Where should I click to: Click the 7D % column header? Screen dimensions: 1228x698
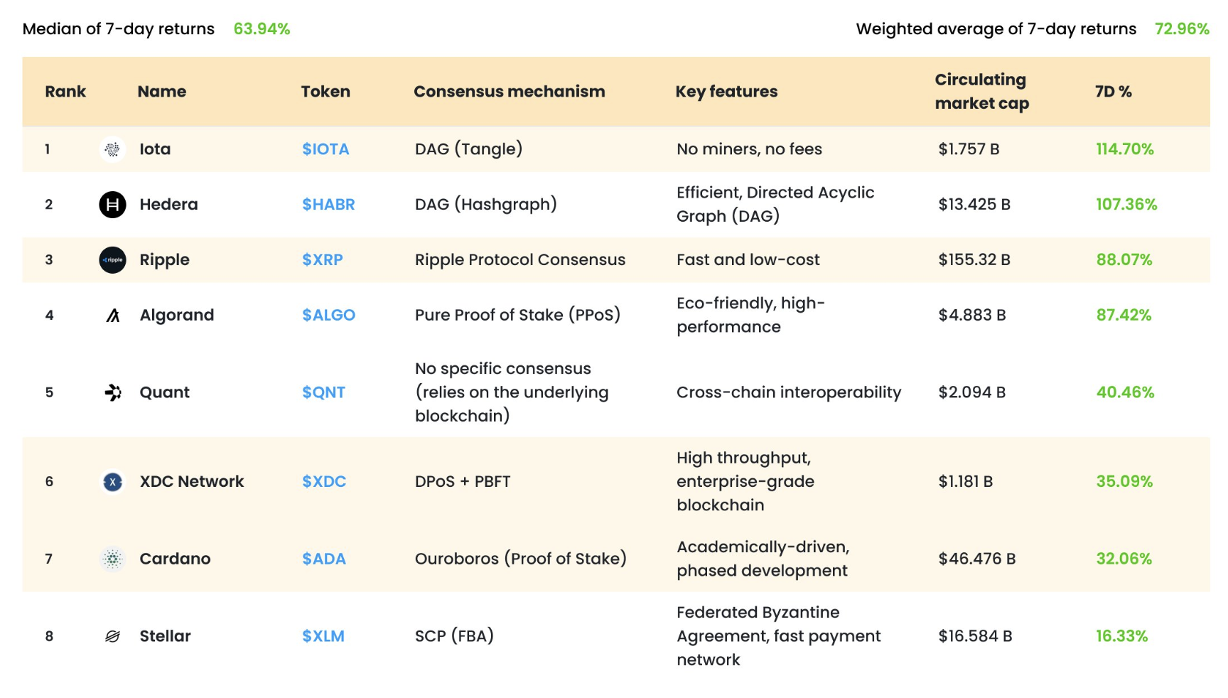click(1113, 92)
